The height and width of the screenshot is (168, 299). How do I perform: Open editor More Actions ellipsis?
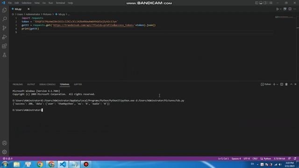[295, 9]
